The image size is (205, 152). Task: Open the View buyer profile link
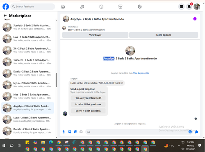click(x=141, y=73)
